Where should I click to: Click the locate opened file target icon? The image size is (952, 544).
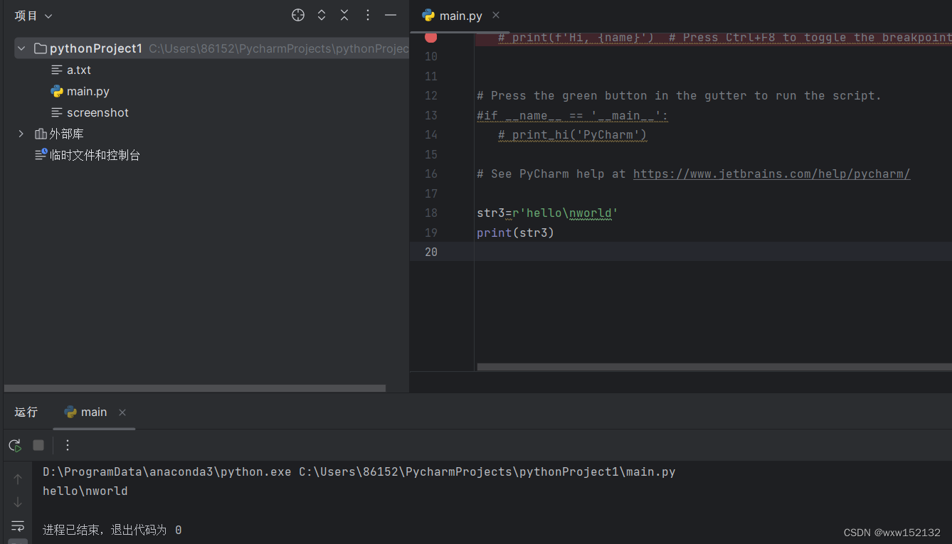tap(298, 15)
